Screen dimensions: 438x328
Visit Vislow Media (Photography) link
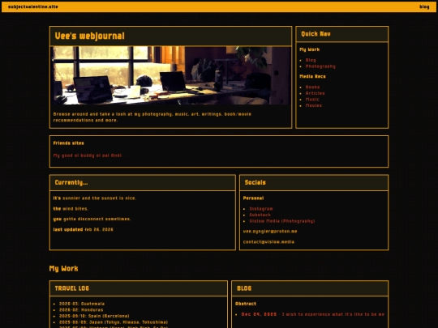coord(282,221)
